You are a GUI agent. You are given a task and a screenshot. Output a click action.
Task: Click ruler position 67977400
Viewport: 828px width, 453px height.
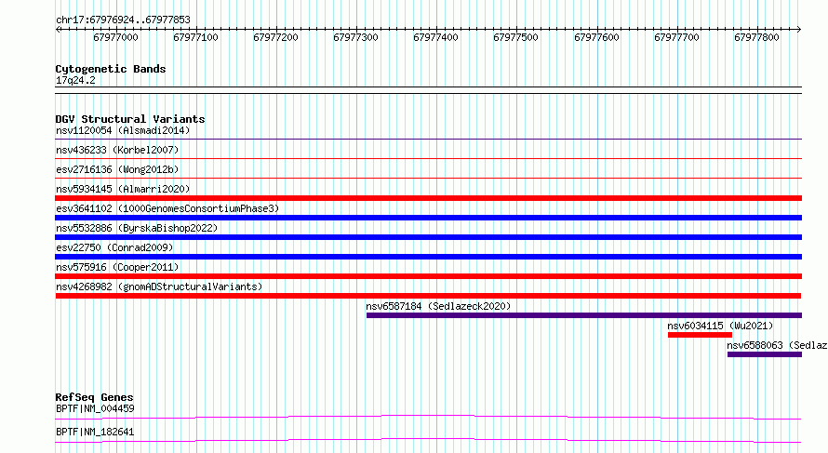[435, 37]
